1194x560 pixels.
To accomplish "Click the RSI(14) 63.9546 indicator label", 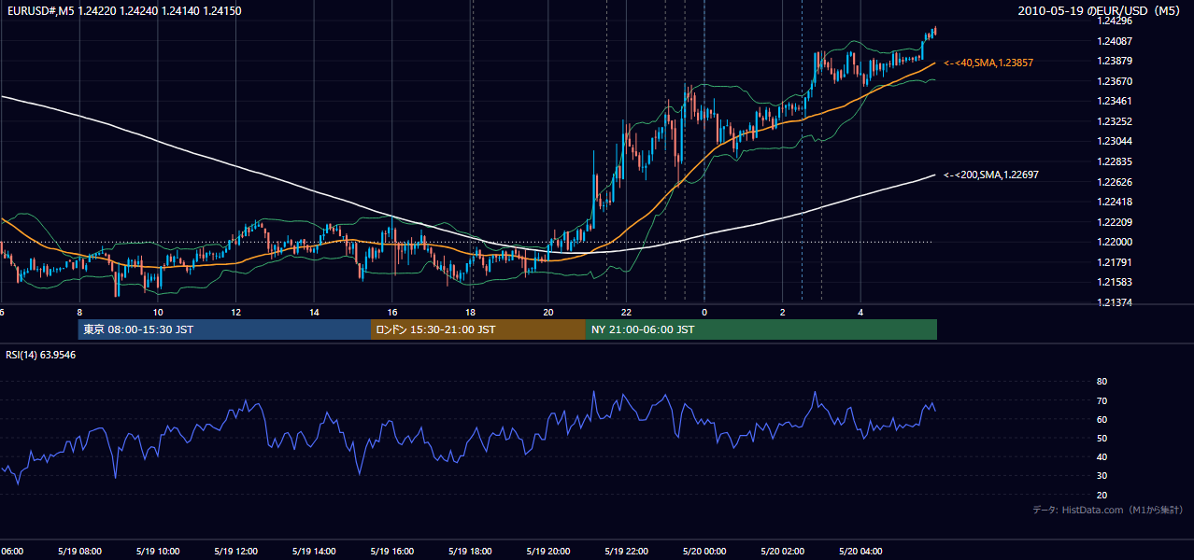I will tap(41, 355).
